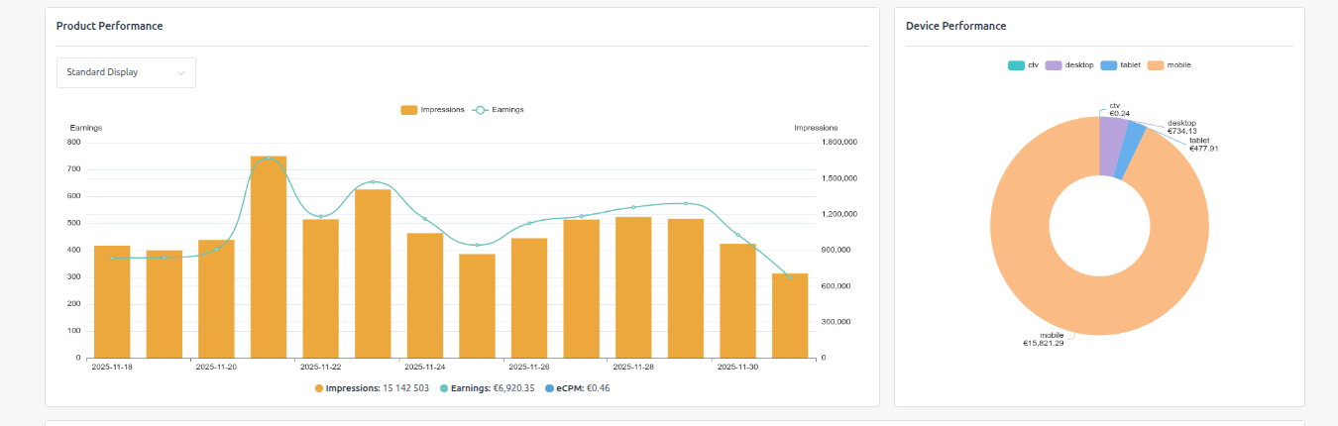Click the desktop €734.13 data label
1338x426 pixels.
[1180, 127]
